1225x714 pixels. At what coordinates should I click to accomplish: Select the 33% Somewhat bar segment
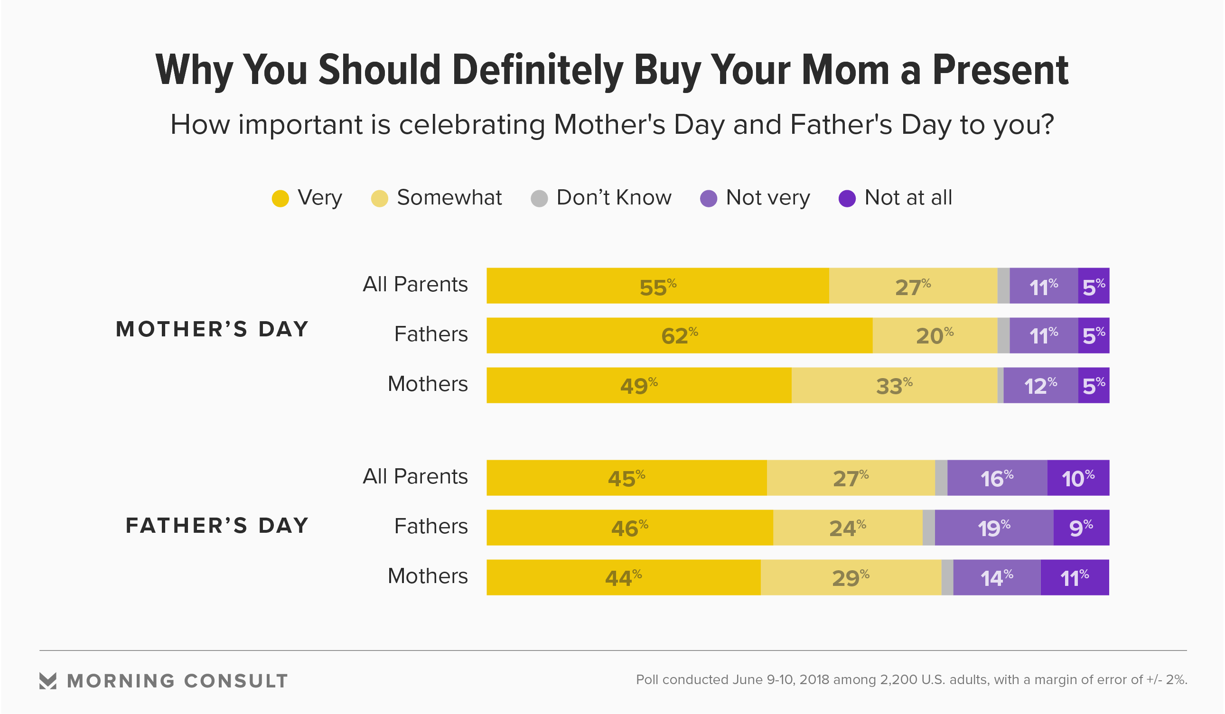pos(894,385)
